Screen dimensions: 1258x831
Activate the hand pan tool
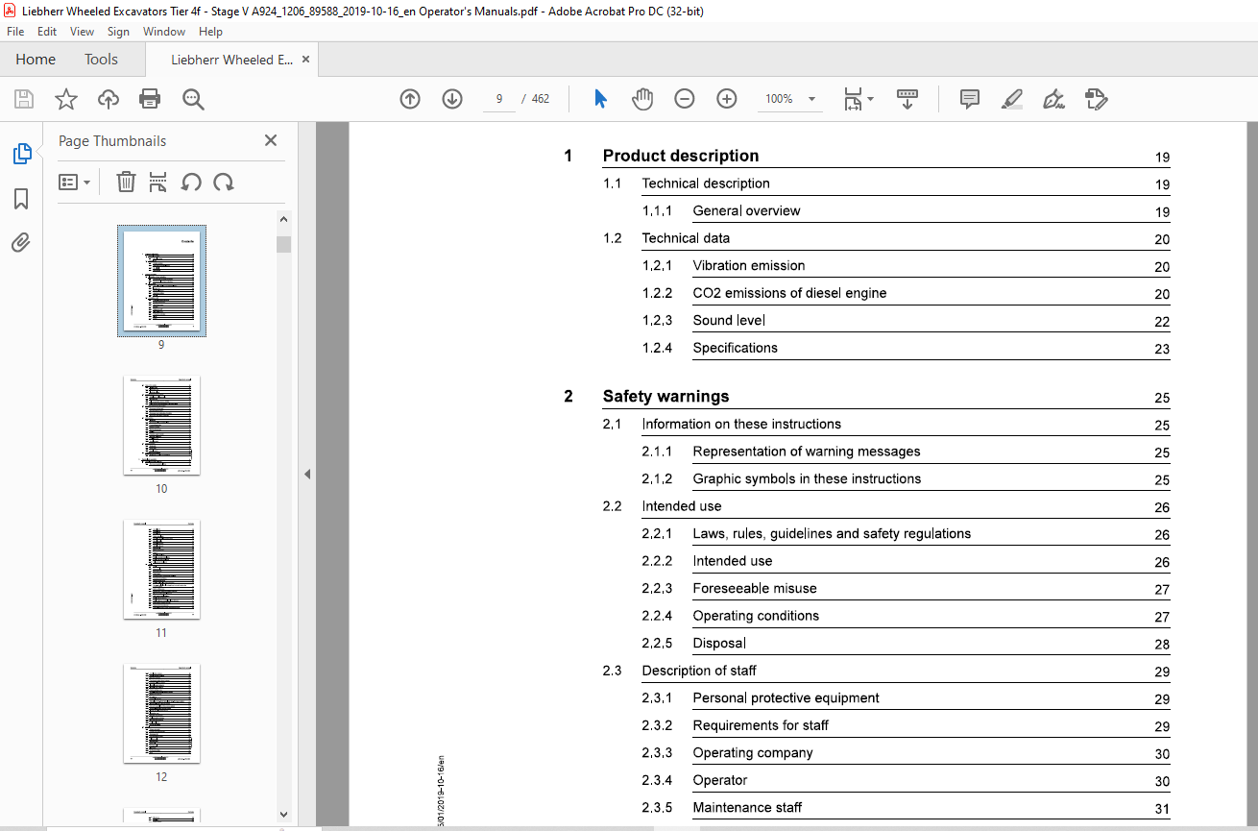point(642,99)
